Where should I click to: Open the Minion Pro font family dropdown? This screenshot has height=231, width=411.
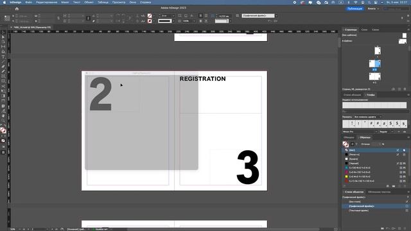360,132
